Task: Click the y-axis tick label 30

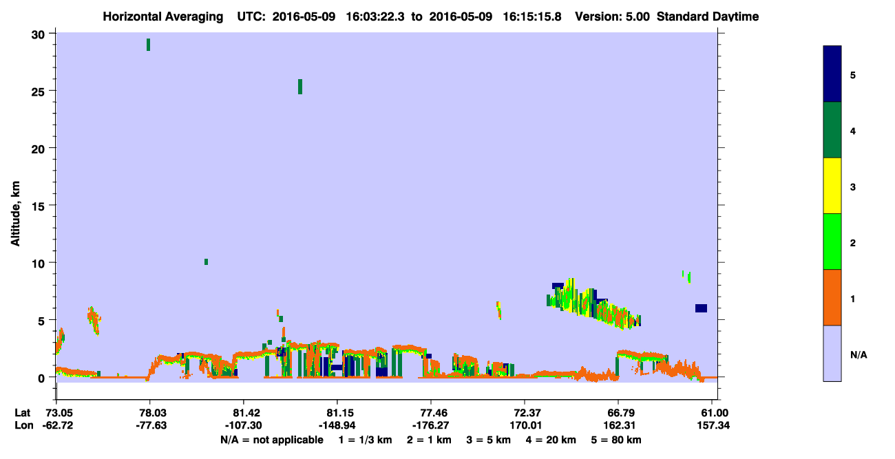Action: (x=40, y=34)
